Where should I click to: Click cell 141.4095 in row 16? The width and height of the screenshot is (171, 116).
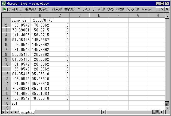coord(20,94)
